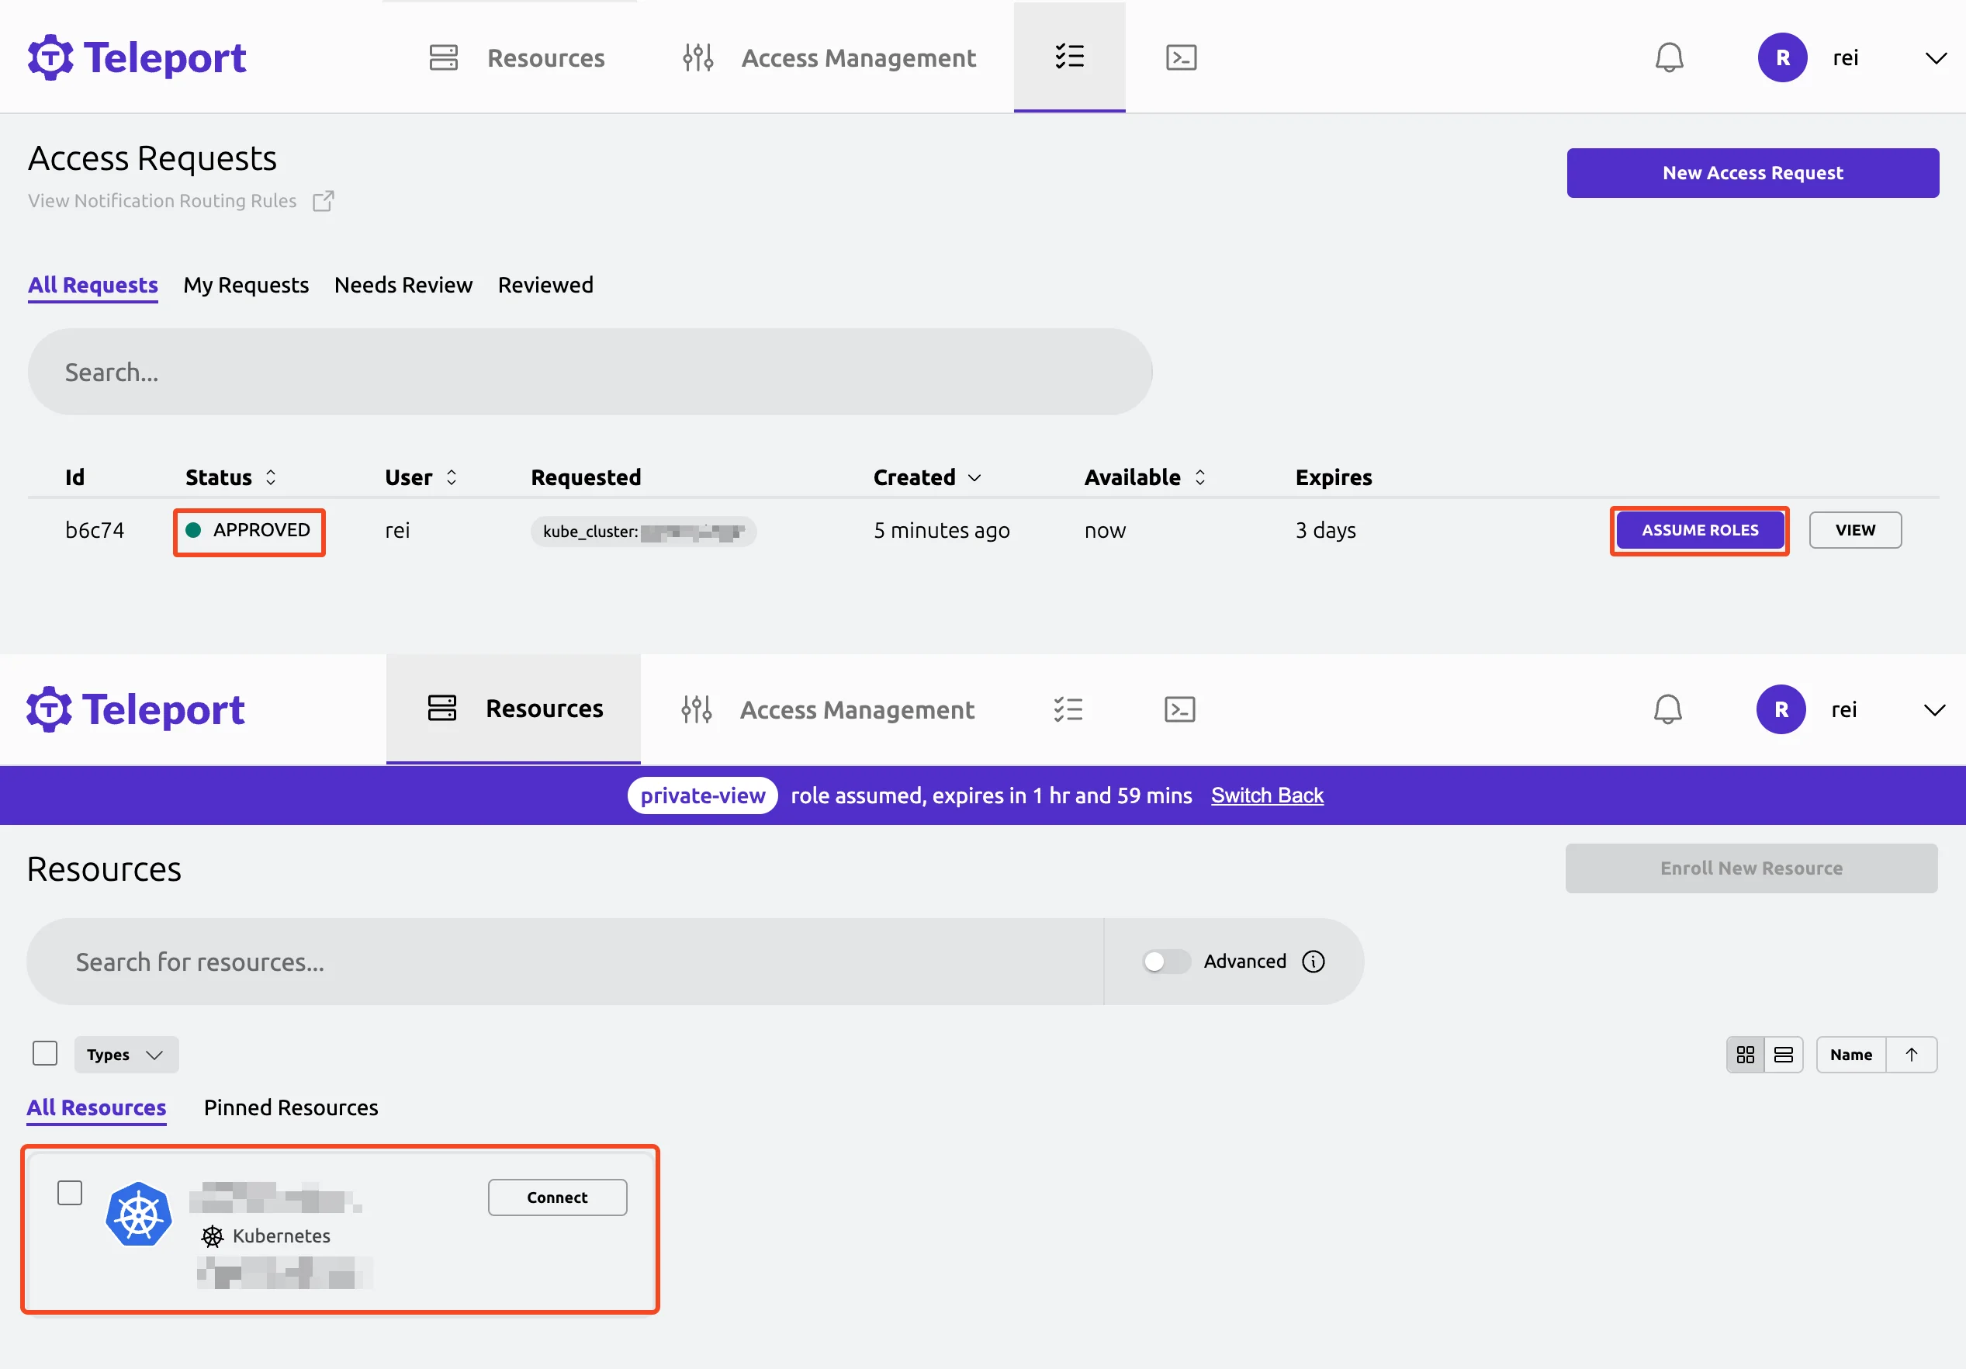Open the Advanced search info icon
Image resolution: width=1966 pixels, height=1369 pixels.
[x=1313, y=962]
